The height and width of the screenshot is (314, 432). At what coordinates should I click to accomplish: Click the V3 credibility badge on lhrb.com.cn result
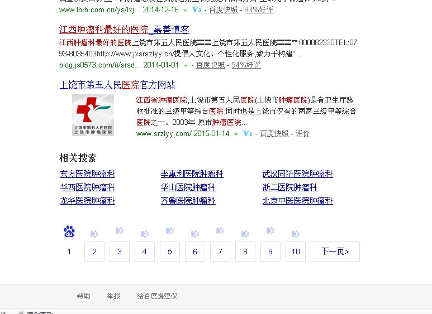[x=197, y=10]
